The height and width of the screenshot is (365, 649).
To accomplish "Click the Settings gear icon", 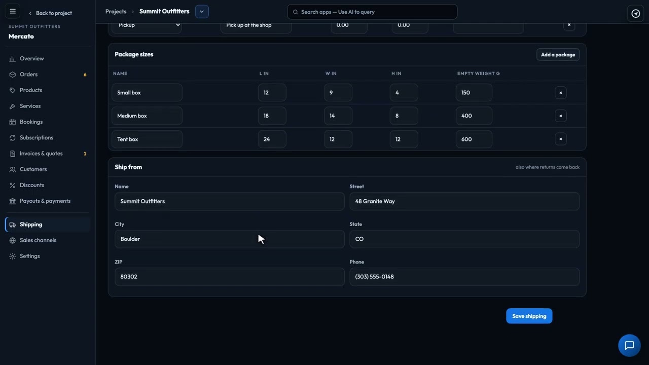I will (x=13, y=256).
